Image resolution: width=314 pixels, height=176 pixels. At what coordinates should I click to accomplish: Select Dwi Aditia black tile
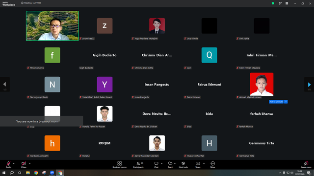pos(262,26)
